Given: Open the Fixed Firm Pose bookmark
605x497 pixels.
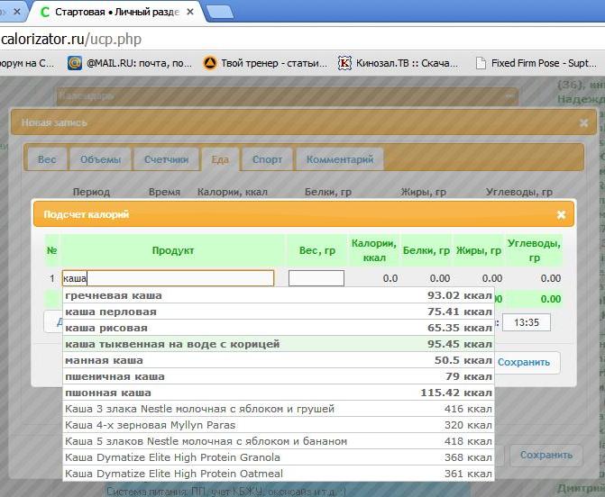Looking at the screenshot, I should tap(536, 63).
